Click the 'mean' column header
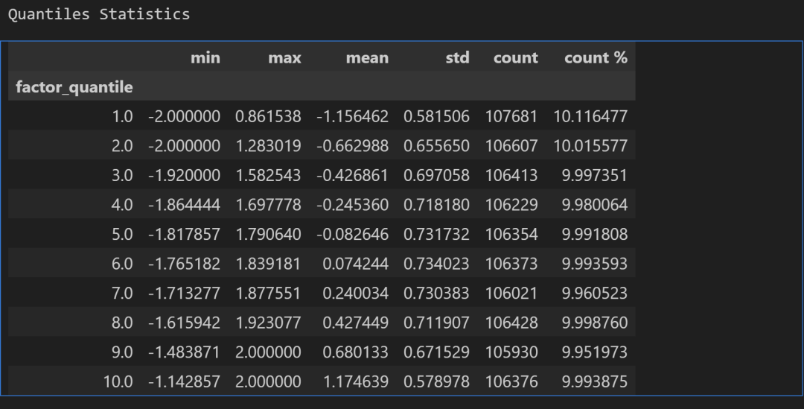The width and height of the screenshot is (804, 409). point(367,57)
